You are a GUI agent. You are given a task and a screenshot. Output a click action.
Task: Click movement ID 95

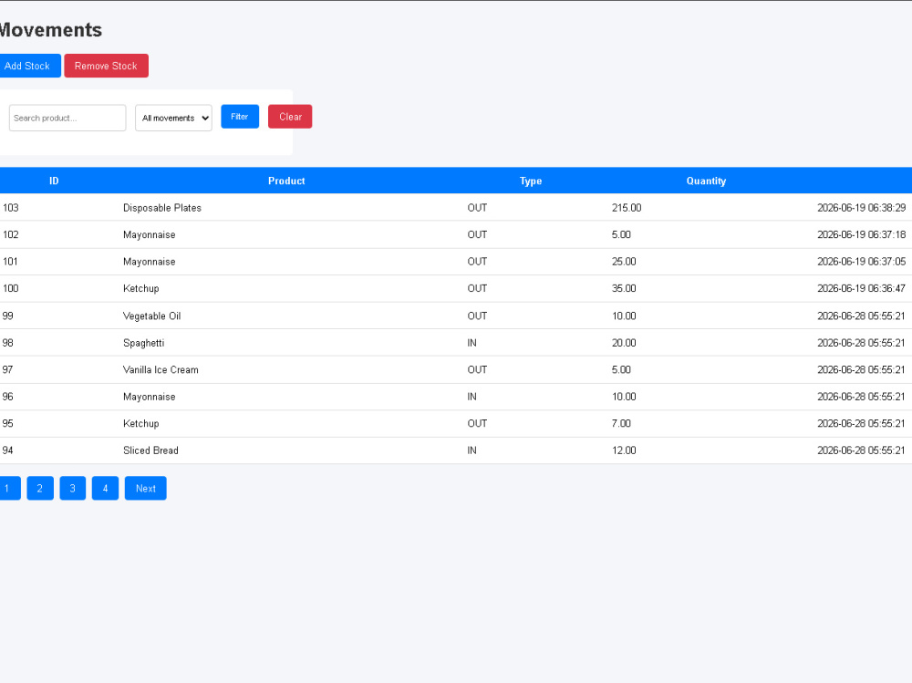pos(7,423)
